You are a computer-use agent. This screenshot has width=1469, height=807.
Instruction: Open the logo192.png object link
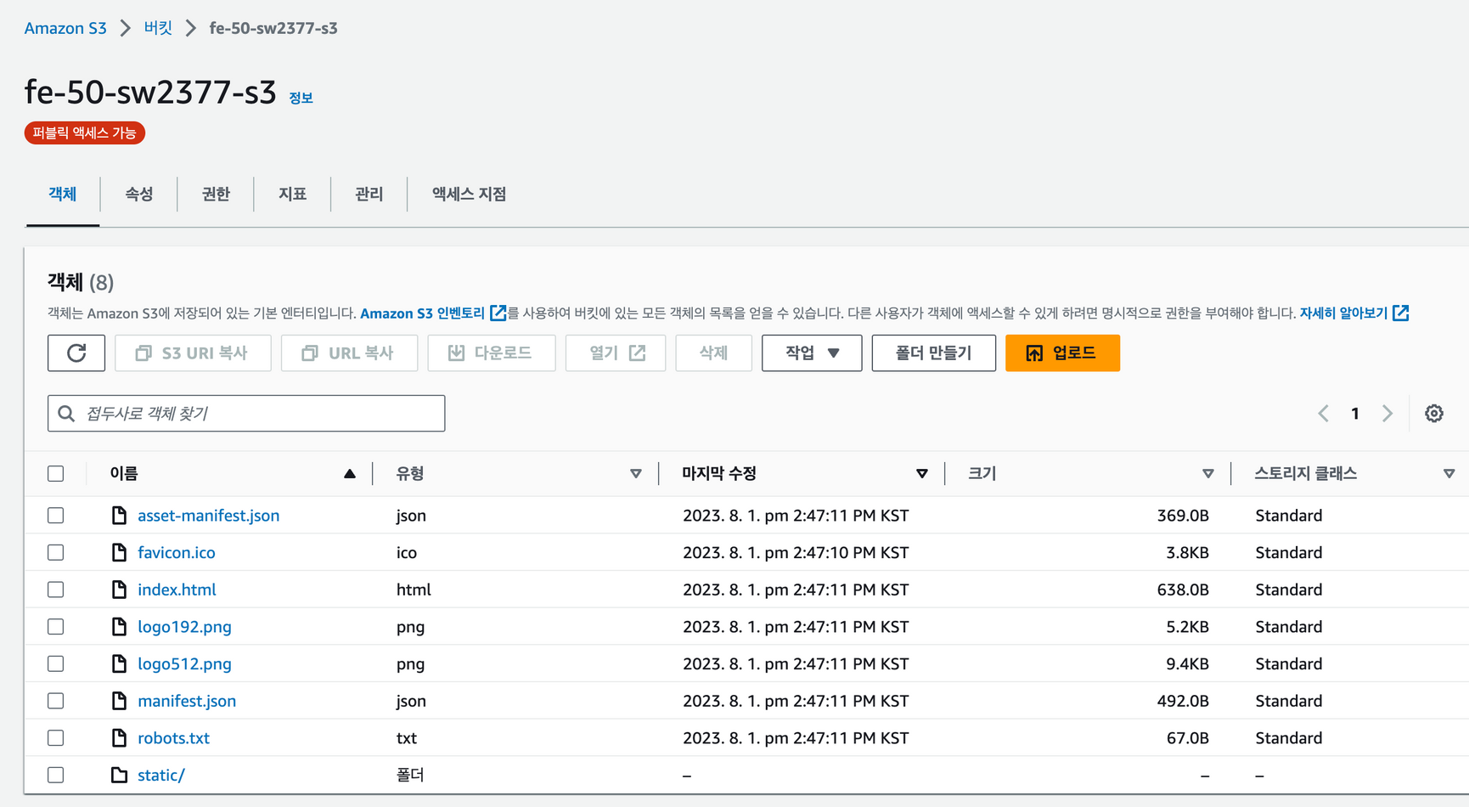(184, 627)
